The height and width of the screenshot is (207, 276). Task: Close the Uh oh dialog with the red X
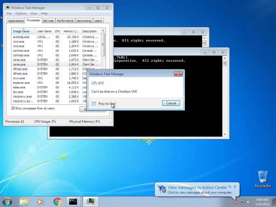178,74
